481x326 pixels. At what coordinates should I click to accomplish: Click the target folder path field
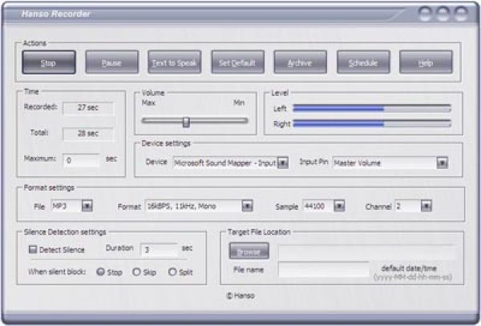click(x=368, y=252)
